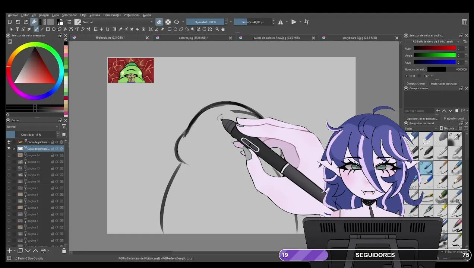Show the pagina 10 layer
The width and height of the screenshot is (474, 268).
click(9, 182)
